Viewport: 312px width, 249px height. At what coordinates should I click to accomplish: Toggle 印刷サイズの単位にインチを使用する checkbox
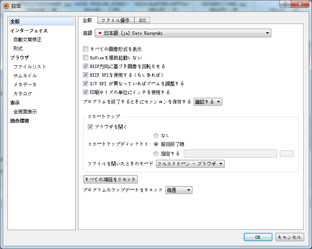point(85,92)
